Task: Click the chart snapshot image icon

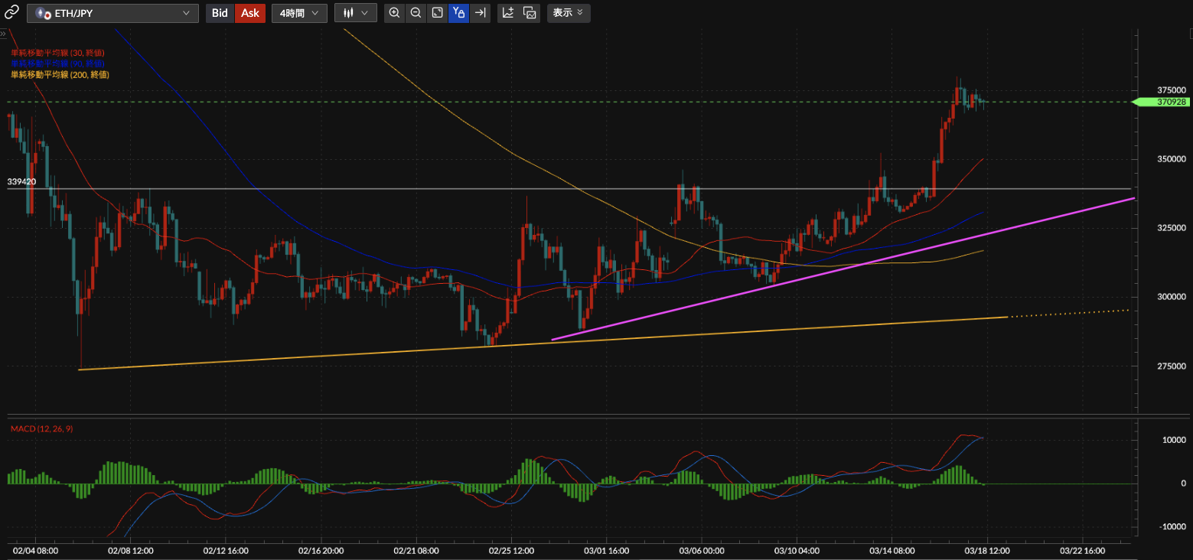Action: tap(530, 13)
